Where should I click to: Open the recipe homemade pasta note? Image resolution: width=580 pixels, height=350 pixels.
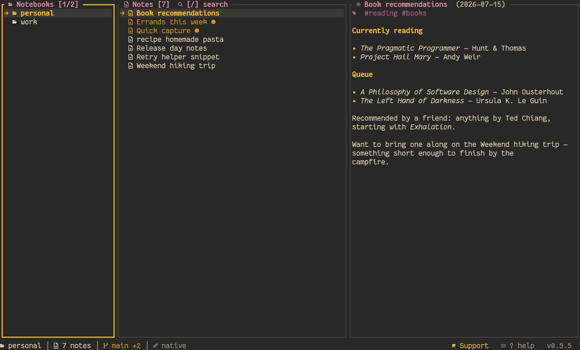pos(232,40)
